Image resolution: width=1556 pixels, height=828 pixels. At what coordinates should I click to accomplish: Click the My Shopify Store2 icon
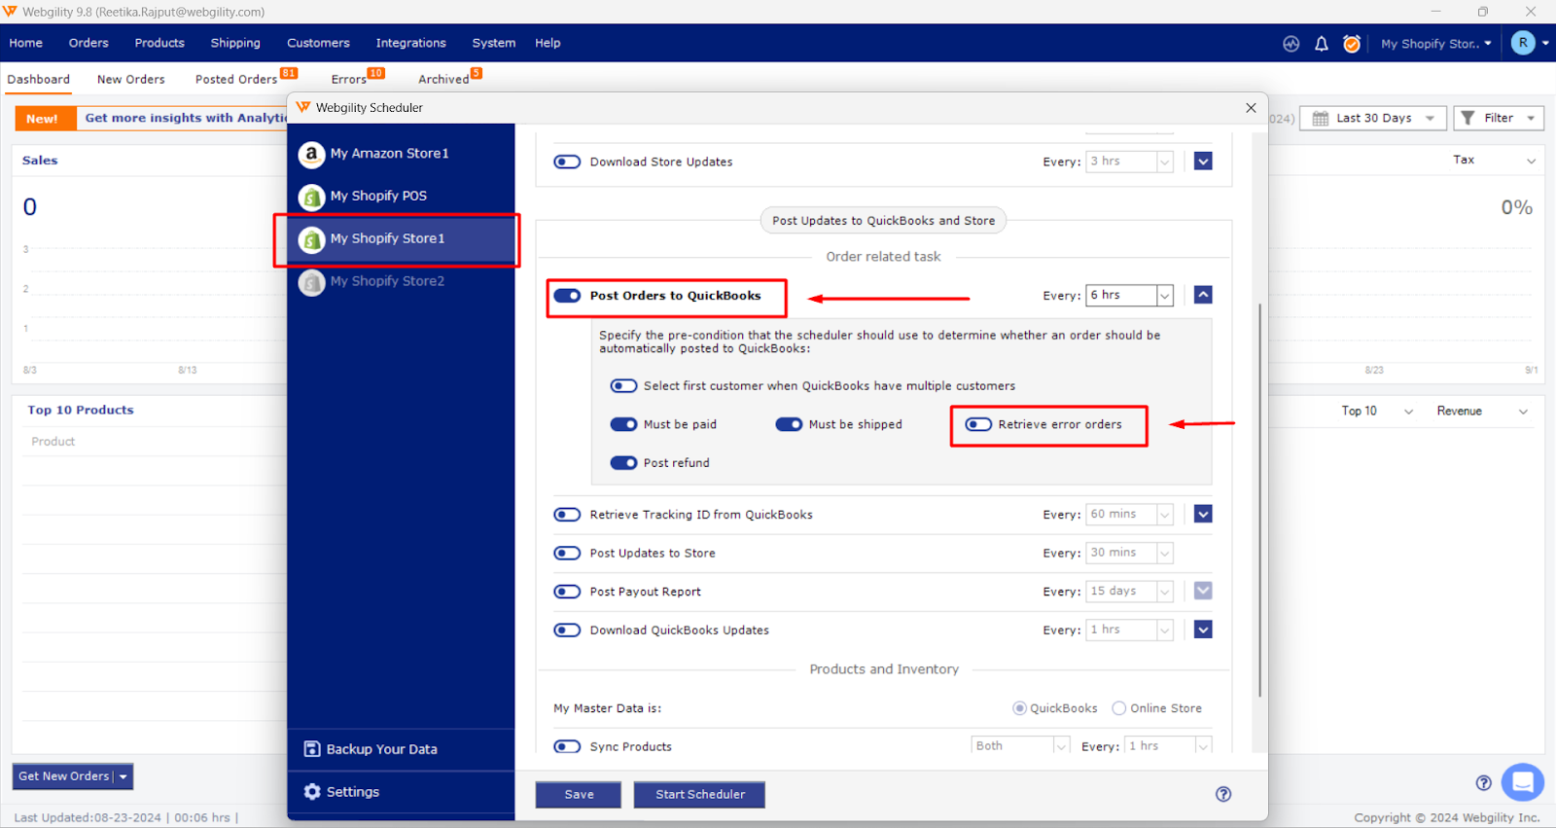point(311,282)
